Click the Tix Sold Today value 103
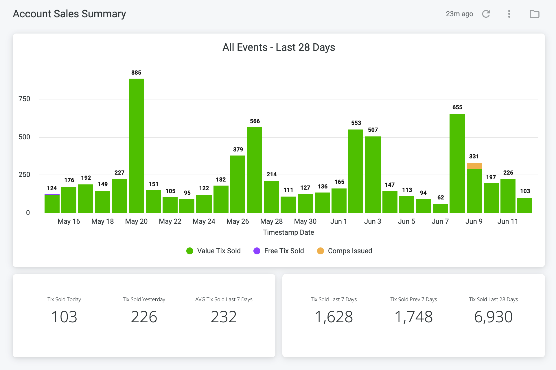 point(64,317)
